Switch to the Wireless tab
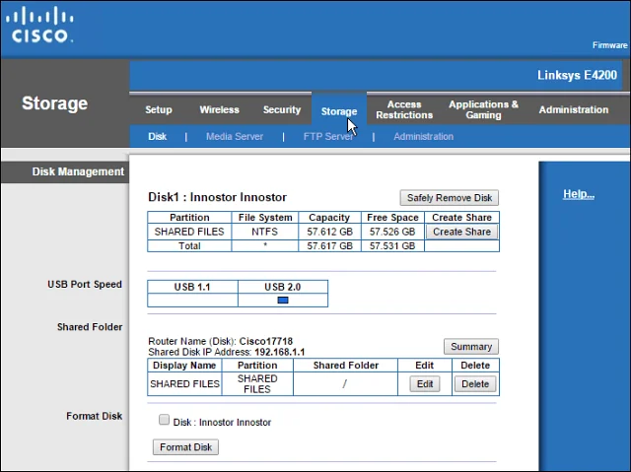The height and width of the screenshot is (472, 631). [219, 109]
